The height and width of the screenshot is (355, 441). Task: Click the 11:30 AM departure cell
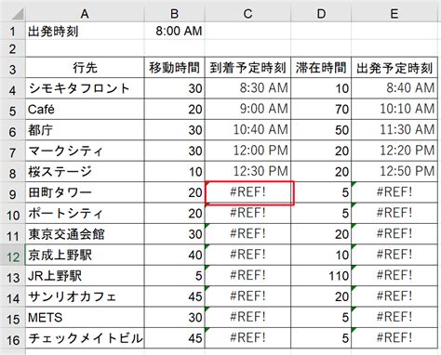pos(394,130)
